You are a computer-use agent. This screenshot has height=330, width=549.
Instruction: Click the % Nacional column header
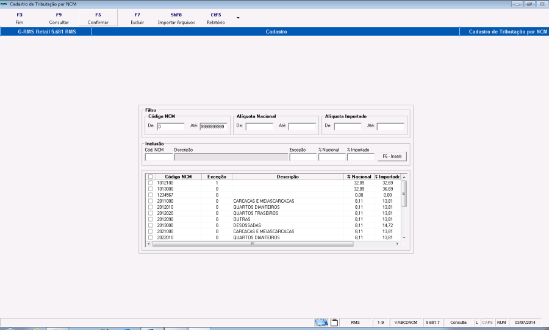tap(359, 177)
